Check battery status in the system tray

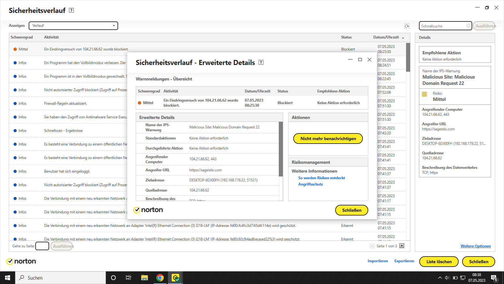pyautogui.click(x=455, y=278)
